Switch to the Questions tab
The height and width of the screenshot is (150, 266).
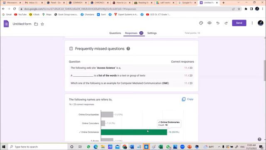tap(115, 33)
